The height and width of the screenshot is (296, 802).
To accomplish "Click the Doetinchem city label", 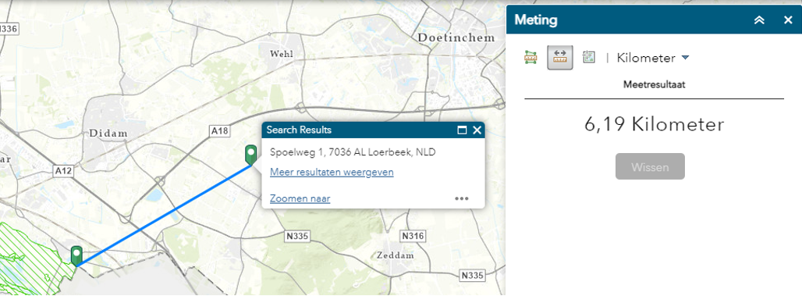I will click(456, 38).
